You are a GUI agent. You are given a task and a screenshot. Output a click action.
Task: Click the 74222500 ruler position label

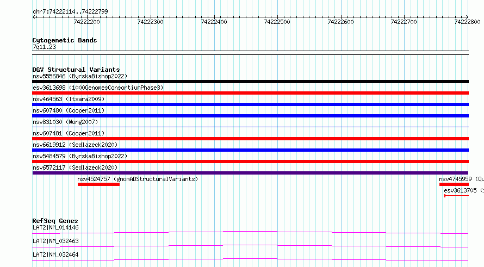pyautogui.click(x=277, y=22)
